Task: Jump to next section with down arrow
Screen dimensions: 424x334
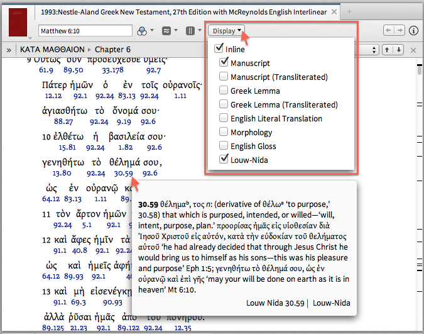Action: coord(399,50)
